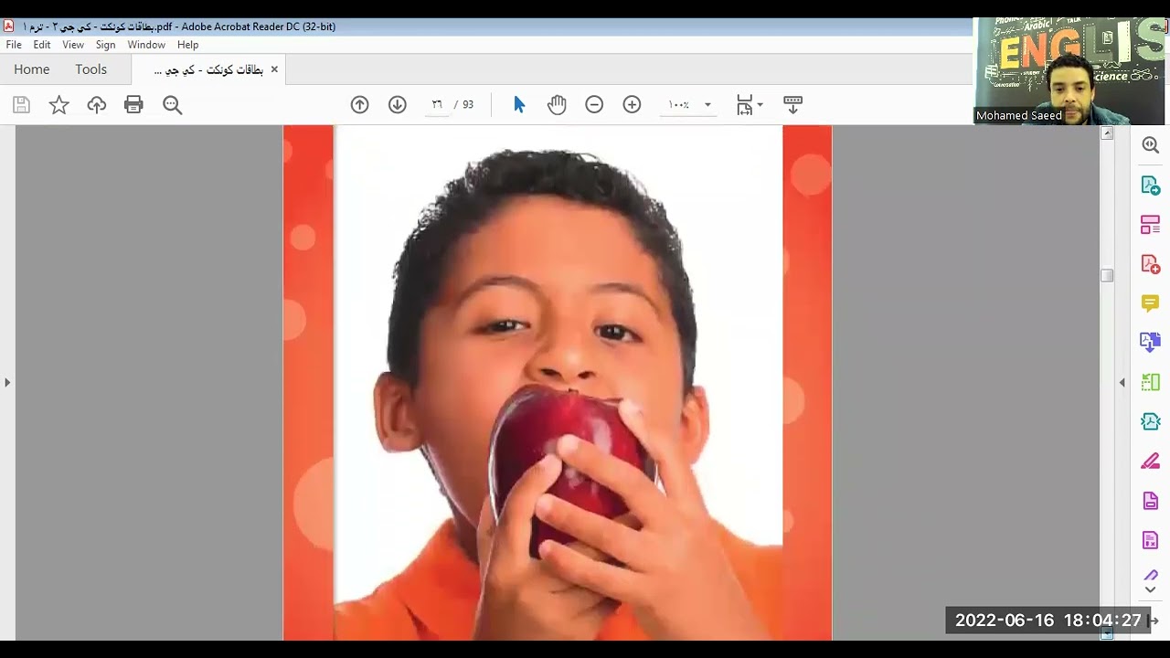The height and width of the screenshot is (658, 1170).
Task: Click the total pages count 93
Action: click(468, 105)
